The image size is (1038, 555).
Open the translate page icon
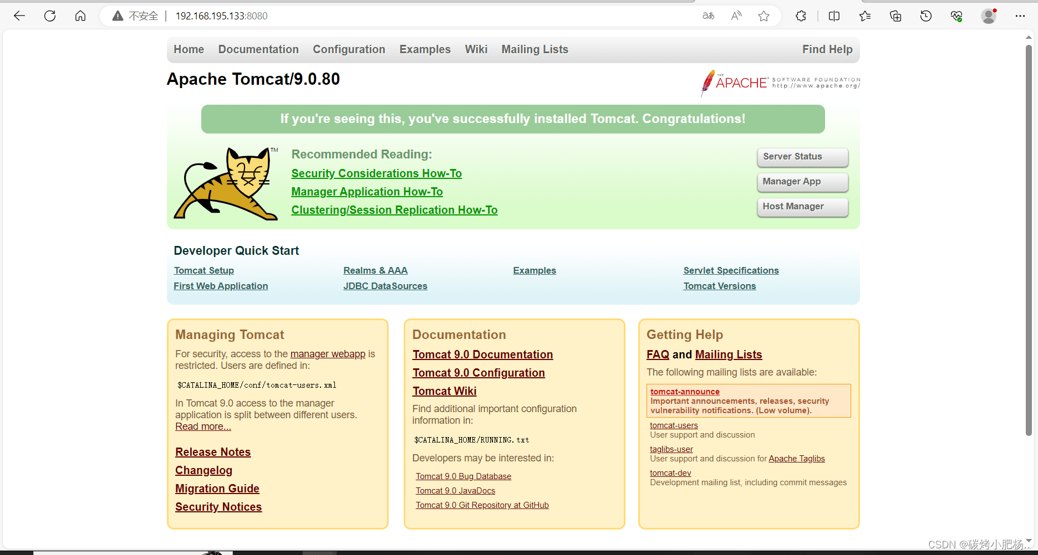708,16
